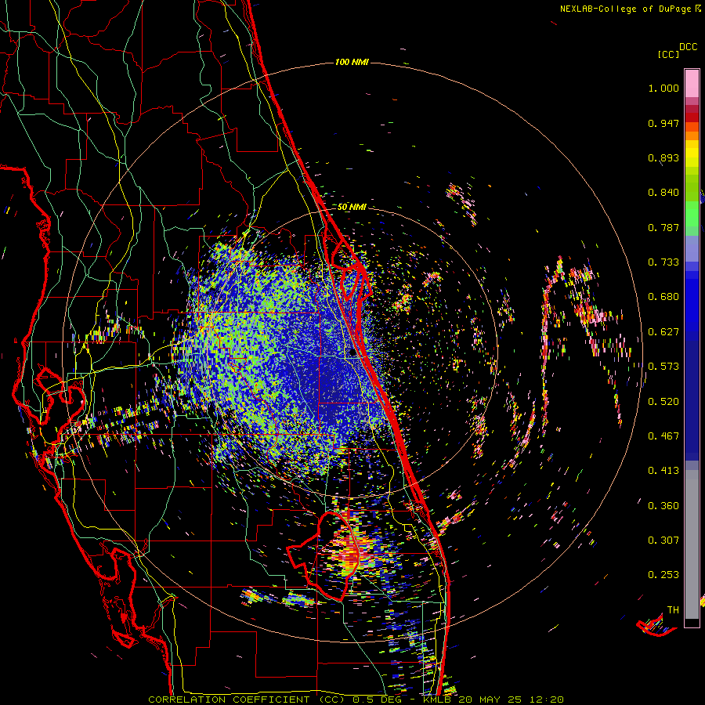Click the 20 MAY 25 date text
Viewport: 705px width, 705px height.
point(490,700)
